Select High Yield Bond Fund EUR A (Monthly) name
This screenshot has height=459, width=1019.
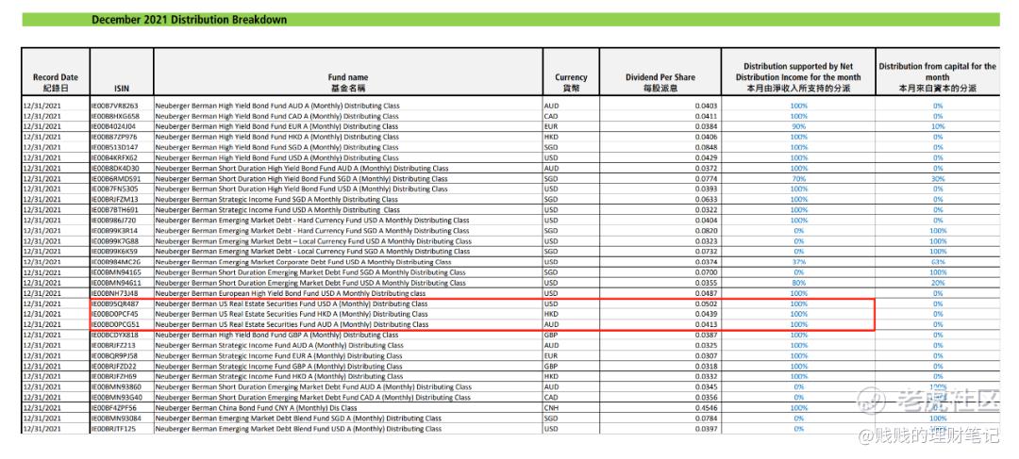tap(276, 126)
